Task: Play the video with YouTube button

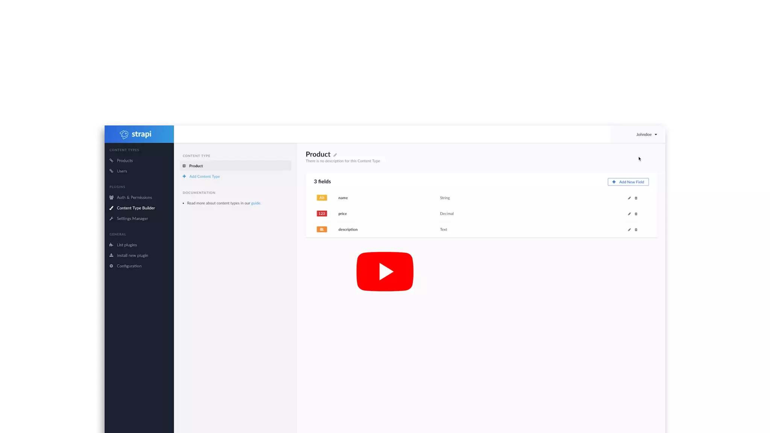Action: click(385, 271)
